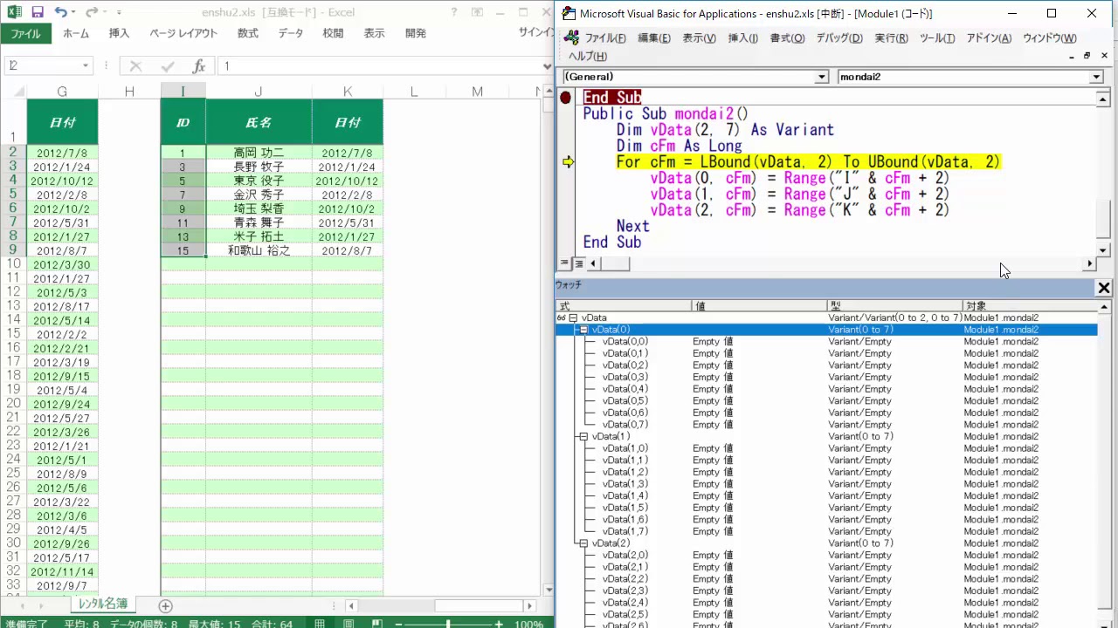
Task: Add a new sheet with plus icon
Action: [165, 606]
